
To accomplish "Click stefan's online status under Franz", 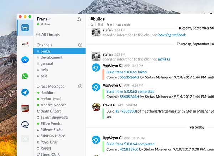I will point(44,24).
